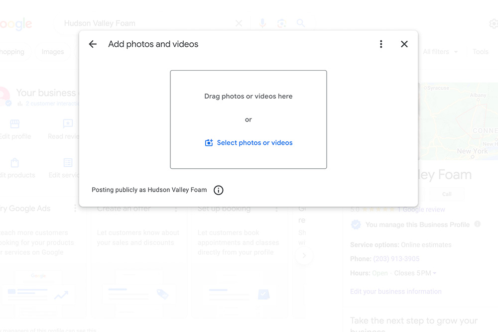Open the Read reviews speech bubble icon

[68, 123]
